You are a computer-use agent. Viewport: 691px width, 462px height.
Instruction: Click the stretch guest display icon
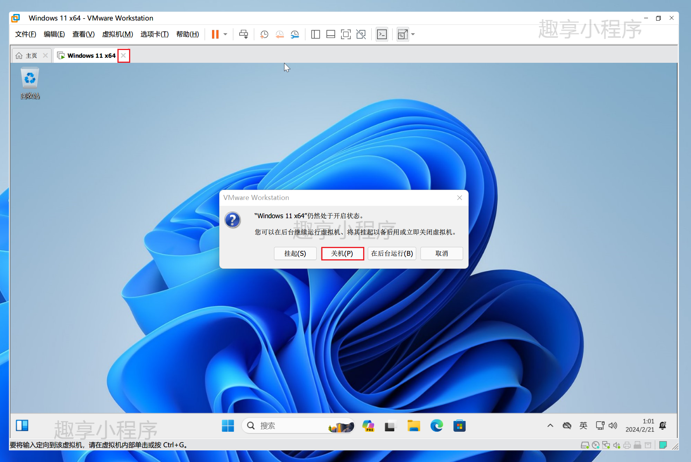point(403,34)
